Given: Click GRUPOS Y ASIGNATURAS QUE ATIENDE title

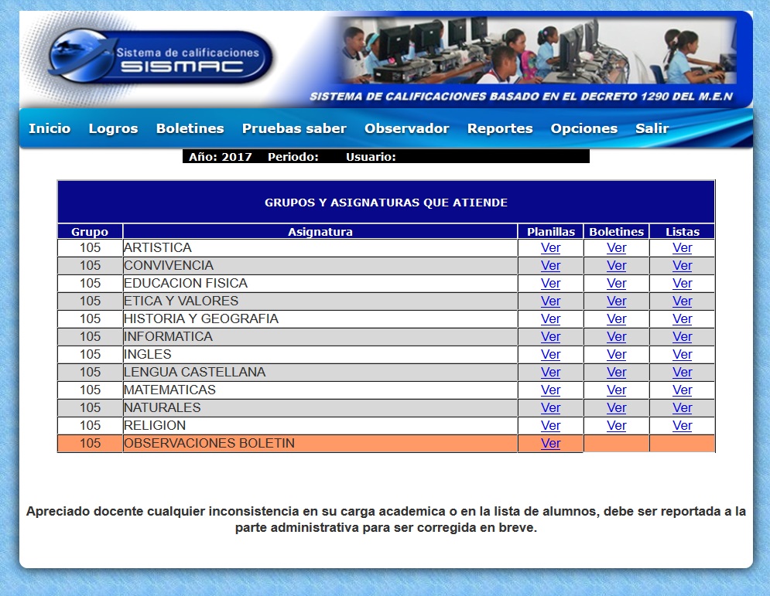Looking at the screenshot, I should coord(386,203).
